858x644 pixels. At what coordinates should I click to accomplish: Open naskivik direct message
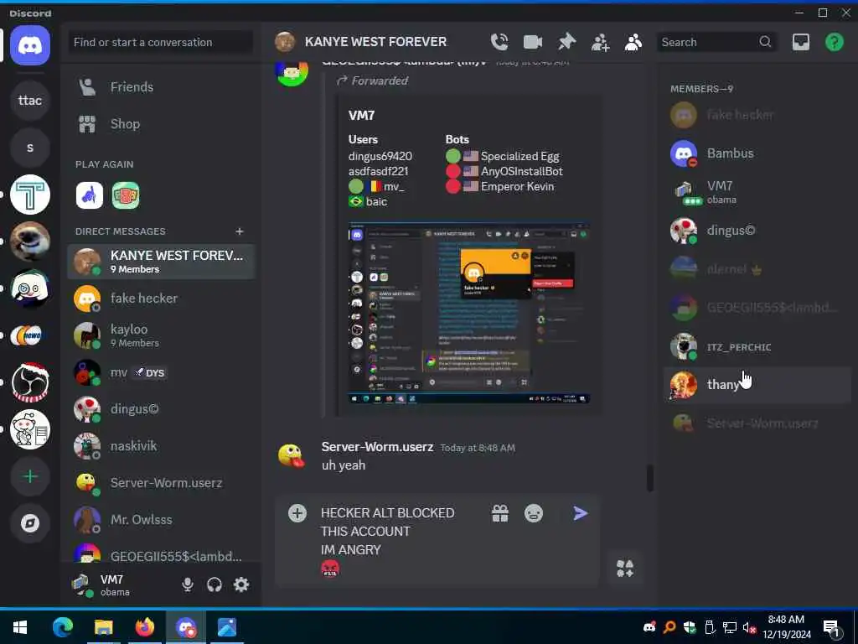click(x=161, y=446)
